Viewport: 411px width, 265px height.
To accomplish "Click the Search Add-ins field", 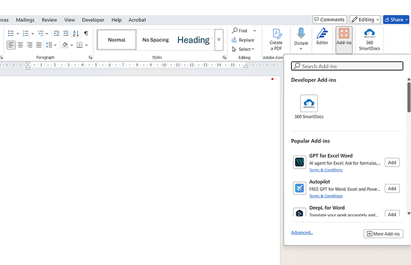I will pos(347,66).
